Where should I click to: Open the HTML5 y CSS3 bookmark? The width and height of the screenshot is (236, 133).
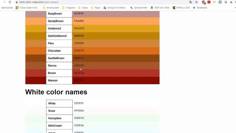(x=181, y=8)
